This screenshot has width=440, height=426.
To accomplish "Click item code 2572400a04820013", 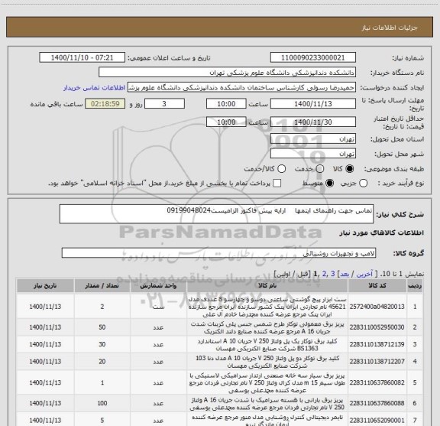I will [377, 307].
